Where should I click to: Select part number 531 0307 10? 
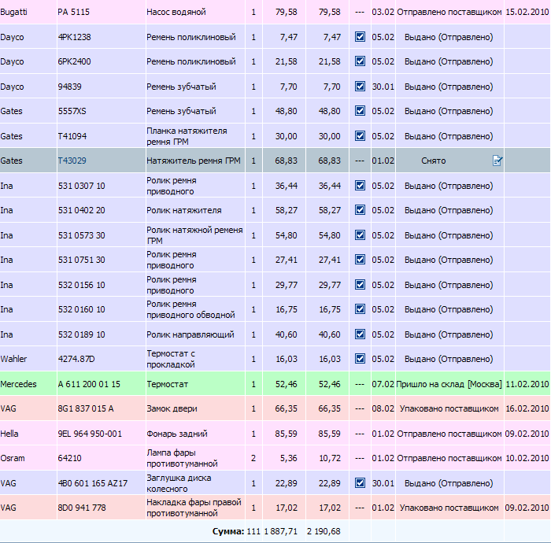coord(82,186)
